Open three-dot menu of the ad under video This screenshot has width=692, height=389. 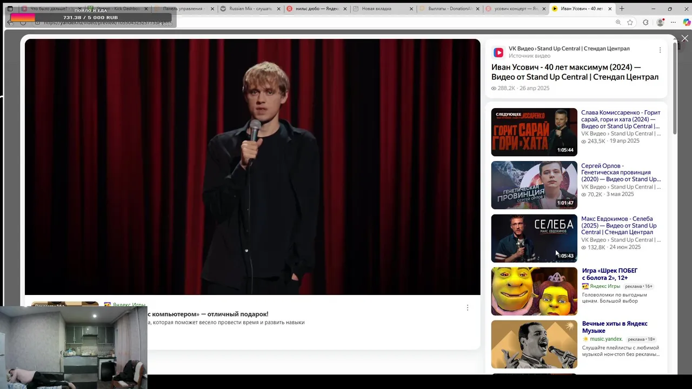point(467,307)
